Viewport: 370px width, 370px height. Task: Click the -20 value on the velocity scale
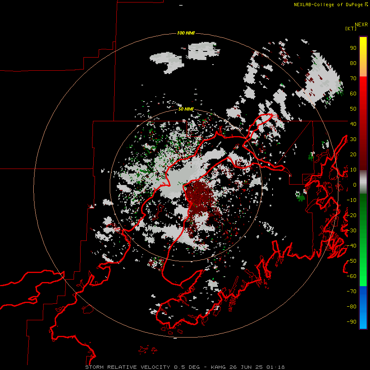point(351,215)
